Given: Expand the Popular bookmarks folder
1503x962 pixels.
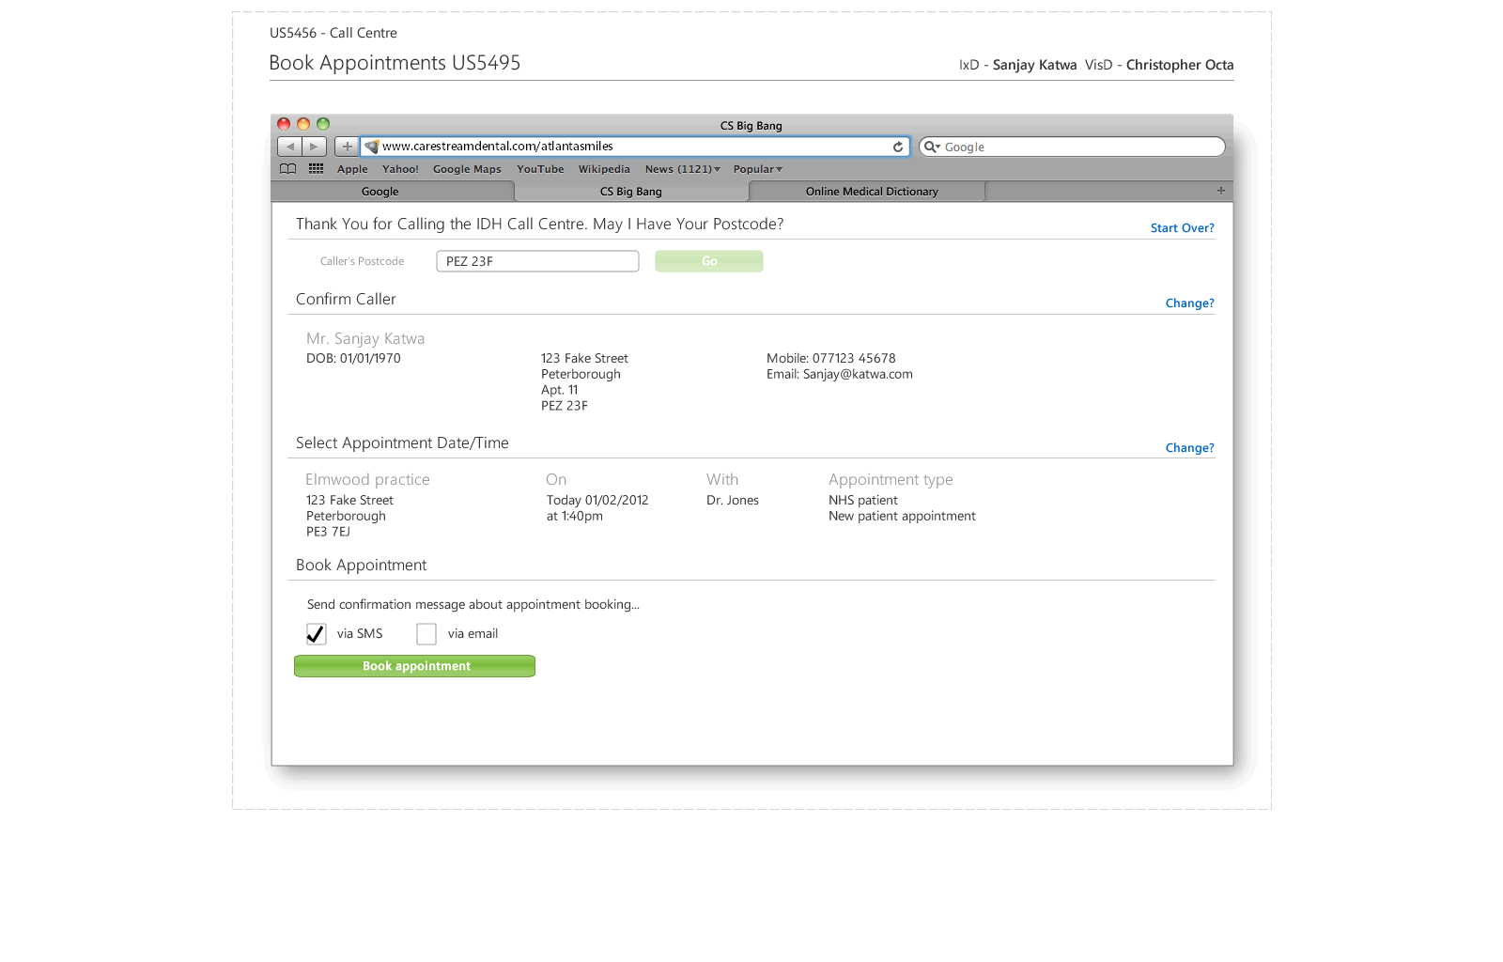Looking at the screenshot, I should (x=758, y=169).
